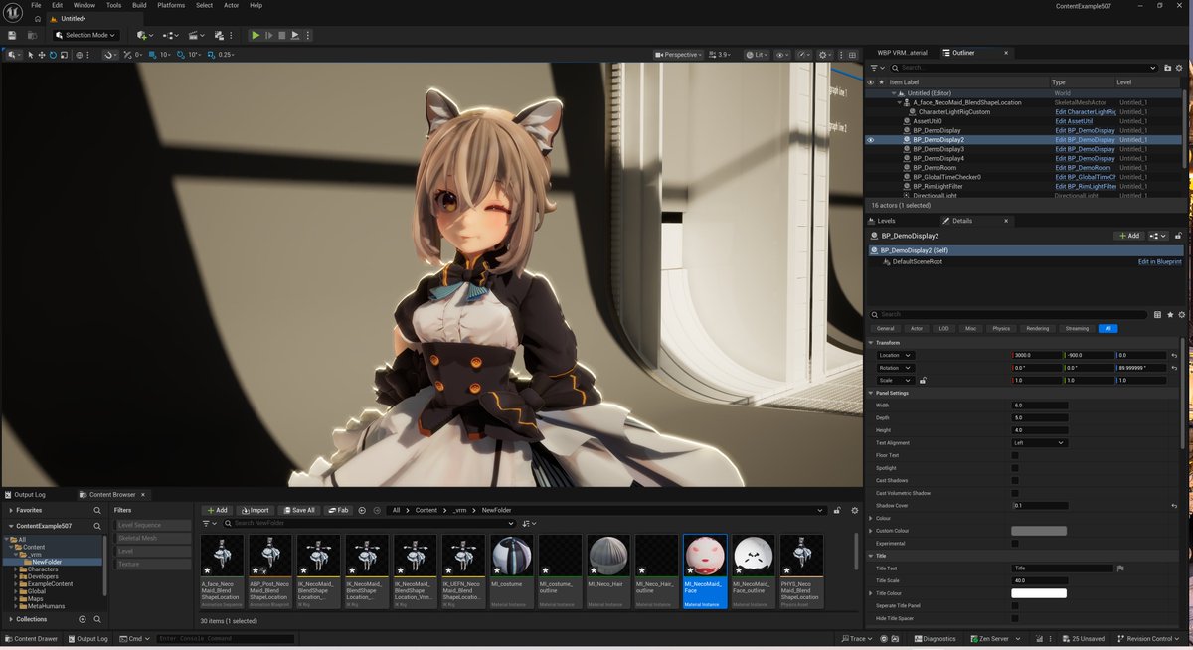Click the Import button in Content Browser

click(255, 510)
